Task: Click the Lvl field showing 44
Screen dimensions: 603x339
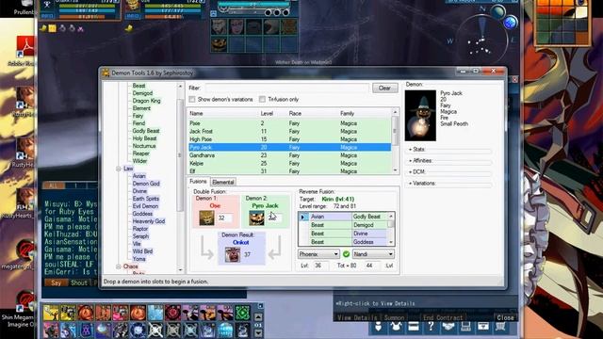Action: coord(371,266)
